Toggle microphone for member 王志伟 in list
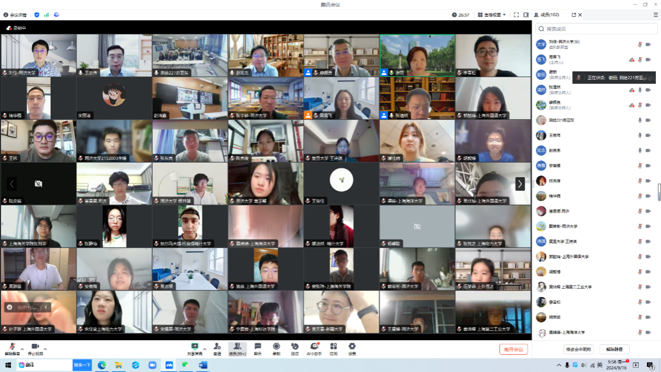The image size is (661, 372). [640, 135]
